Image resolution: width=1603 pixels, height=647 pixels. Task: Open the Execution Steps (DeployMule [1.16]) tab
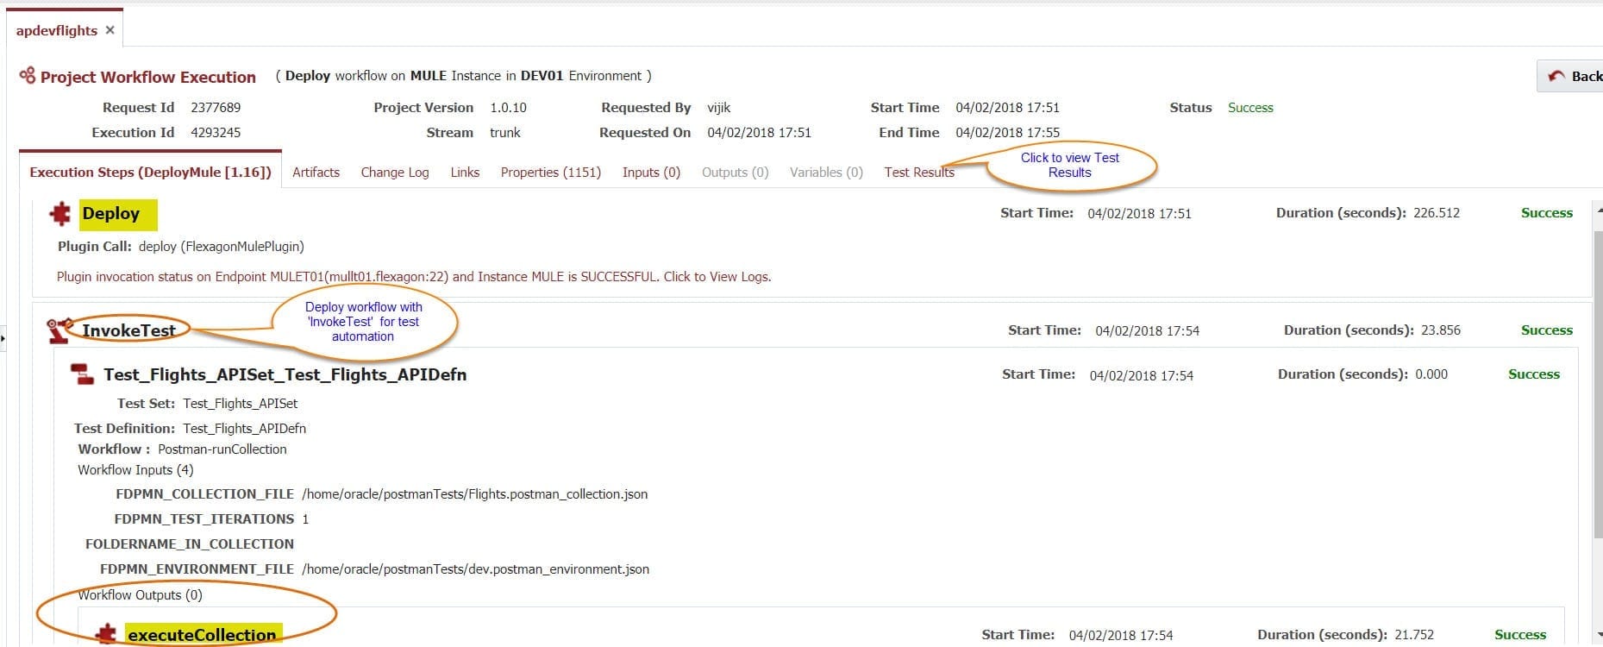coord(151,172)
